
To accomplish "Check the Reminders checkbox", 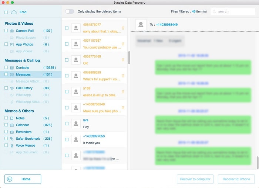I will [6, 132].
